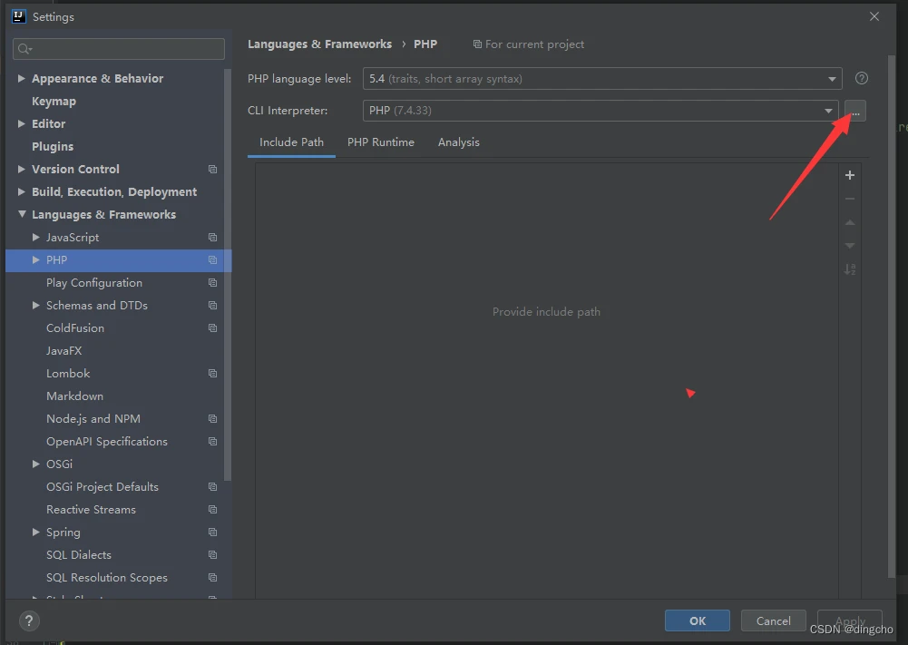This screenshot has width=908, height=645.
Task: Open SQL Resolution Scopes settings
Action: pos(107,577)
